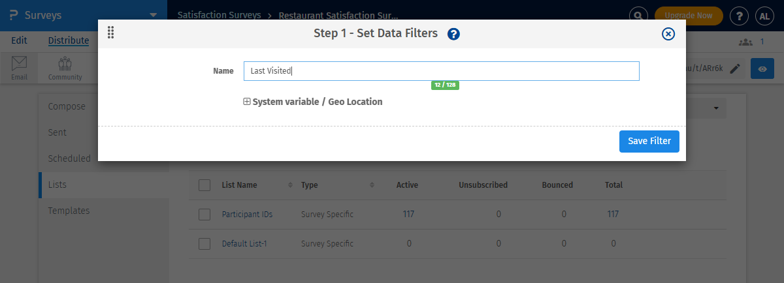The image size is (784, 283).
Task: Open Templates in the left sidebar
Action: (x=69, y=211)
